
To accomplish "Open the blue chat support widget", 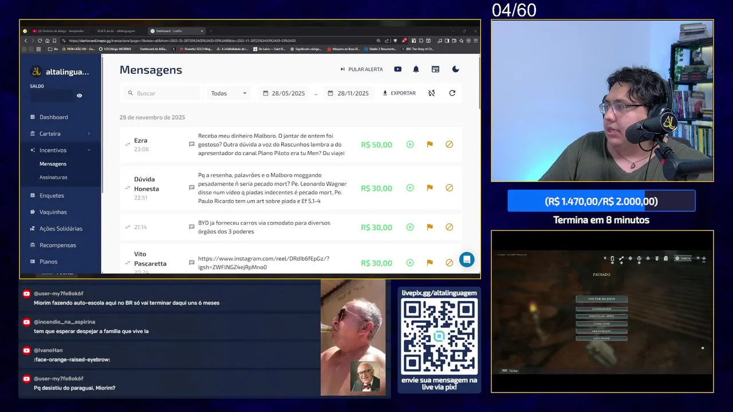I will coord(467,260).
